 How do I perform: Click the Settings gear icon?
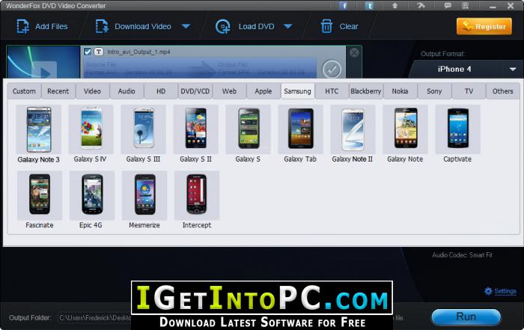pyautogui.click(x=488, y=291)
